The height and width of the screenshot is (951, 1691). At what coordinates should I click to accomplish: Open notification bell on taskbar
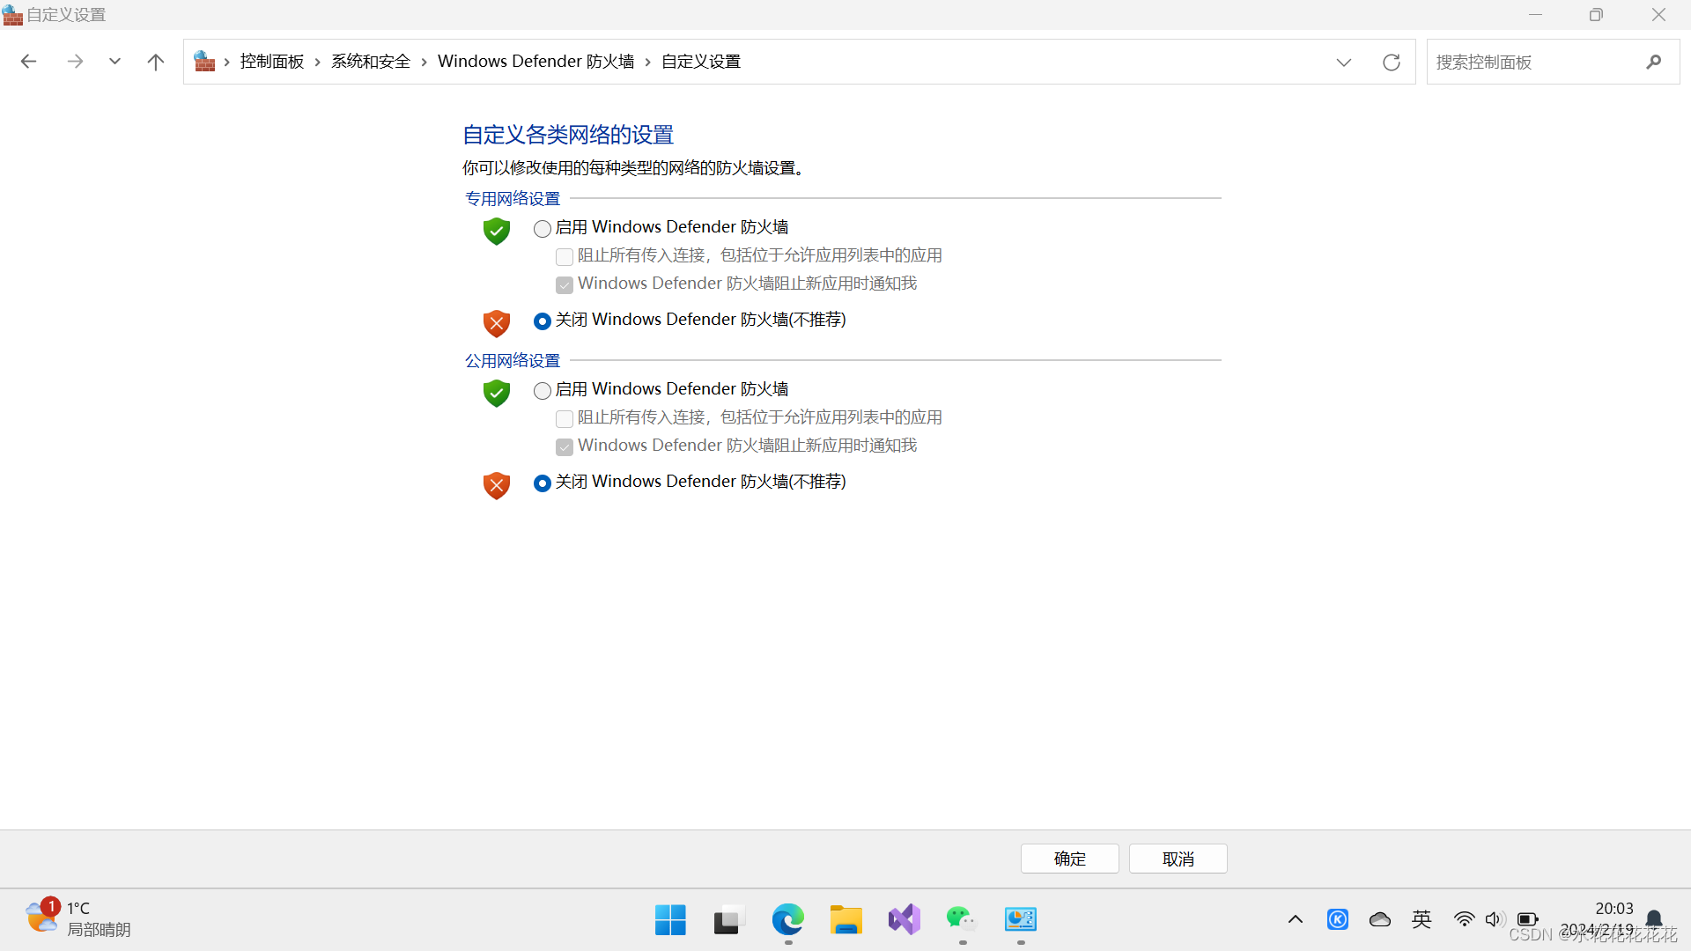1654,919
